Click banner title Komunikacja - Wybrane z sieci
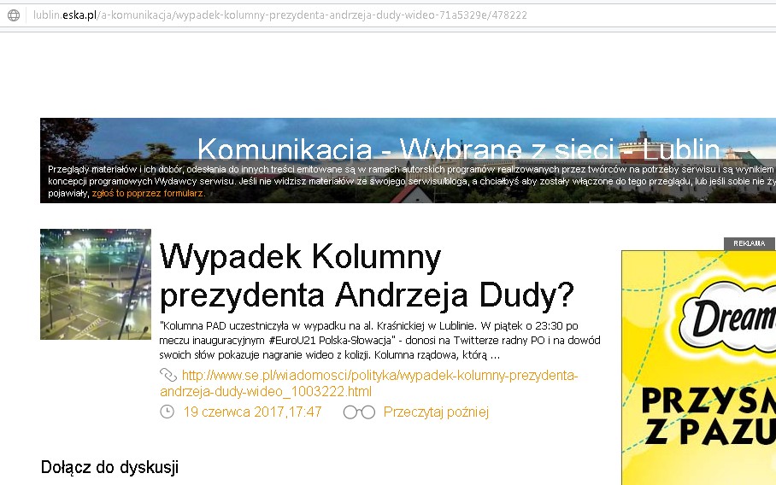The image size is (776, 485). pos(458,148)
